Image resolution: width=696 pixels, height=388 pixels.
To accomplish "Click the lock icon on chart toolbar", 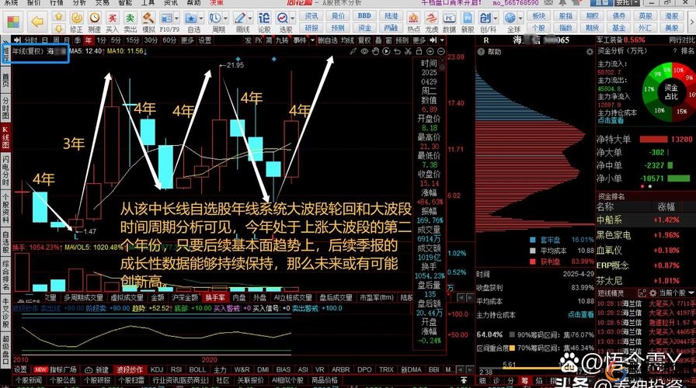I will [419, 51].
